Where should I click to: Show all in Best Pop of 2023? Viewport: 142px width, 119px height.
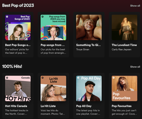tap(135, 6)
